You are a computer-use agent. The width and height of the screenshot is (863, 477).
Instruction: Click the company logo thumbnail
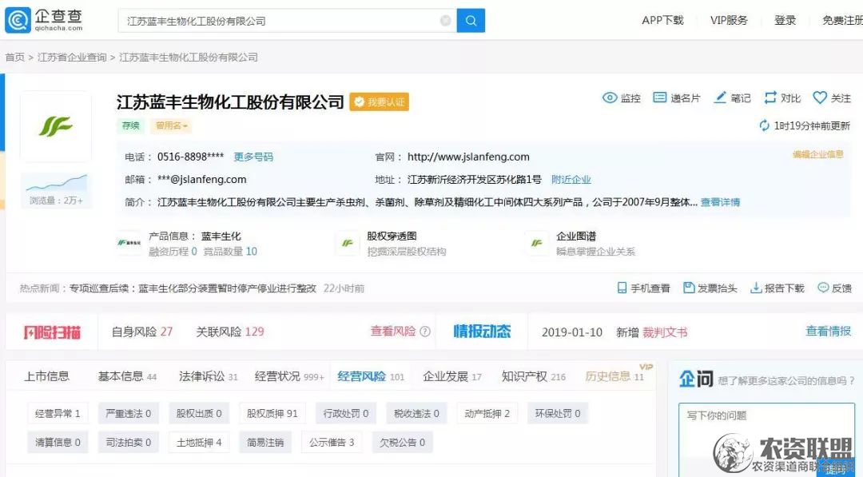[x=56, y=126]
